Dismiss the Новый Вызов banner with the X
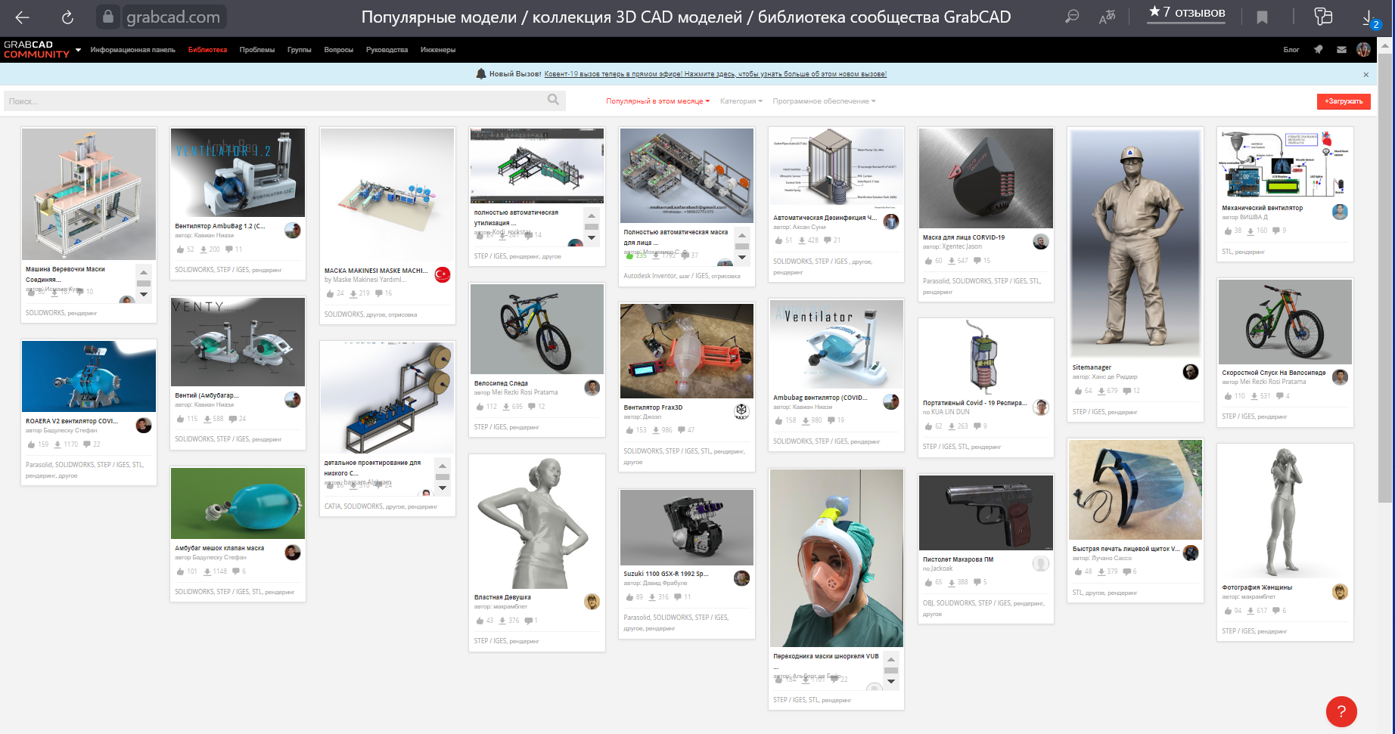This screenshot has width=1395, height=734. click(x=1366, y=74)
